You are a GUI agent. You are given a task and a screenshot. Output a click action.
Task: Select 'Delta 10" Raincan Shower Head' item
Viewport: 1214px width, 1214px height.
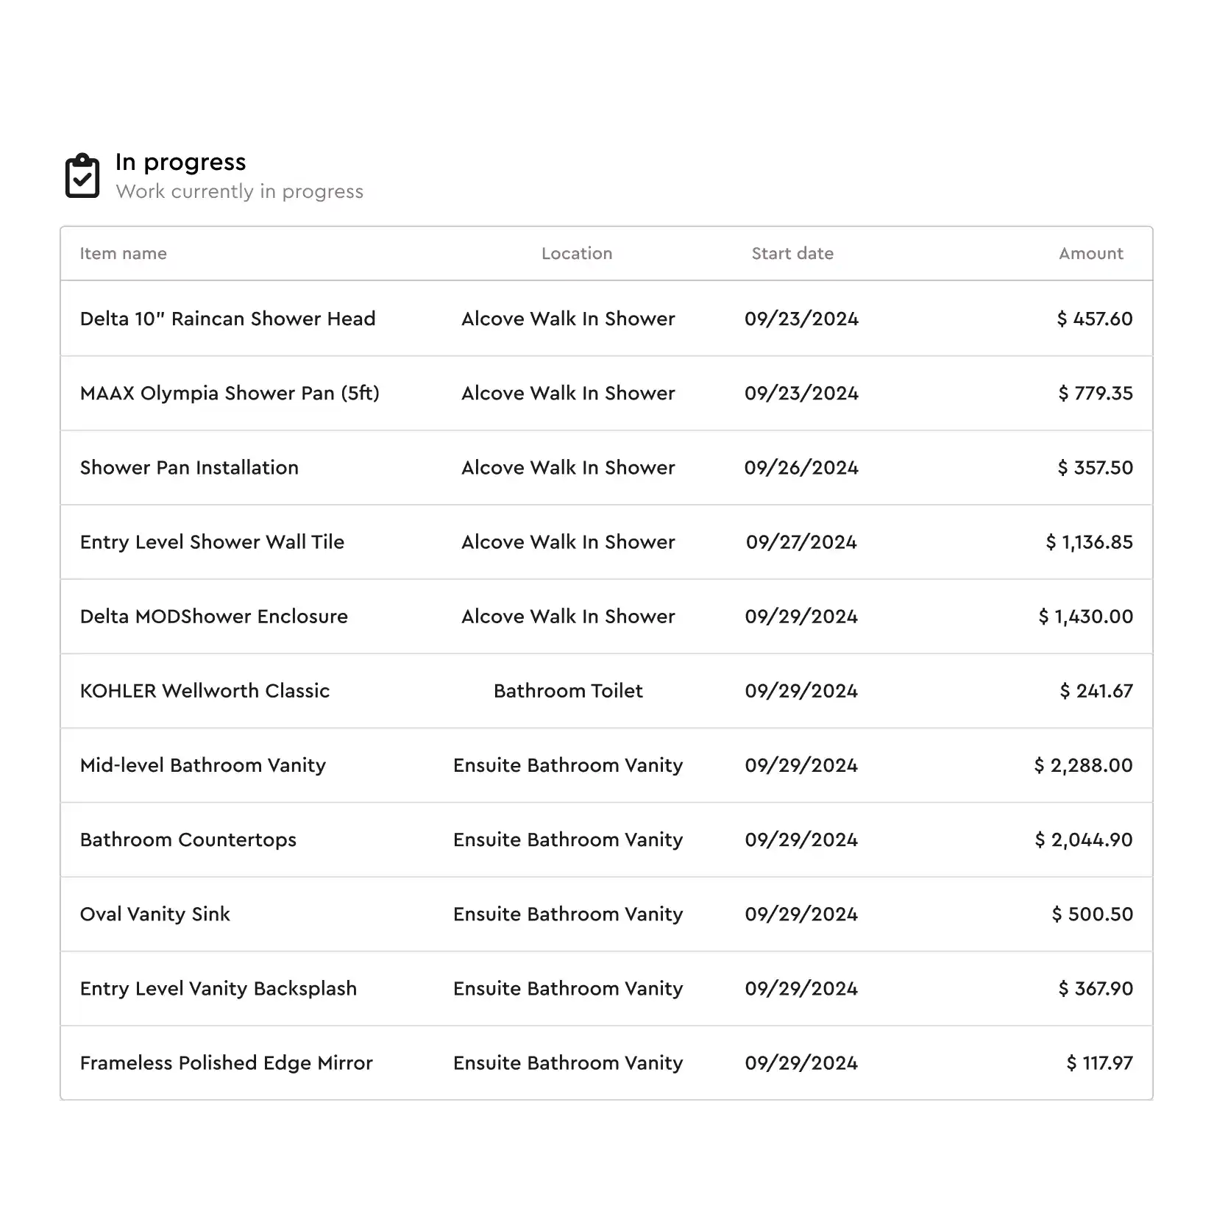click(227, 319)
